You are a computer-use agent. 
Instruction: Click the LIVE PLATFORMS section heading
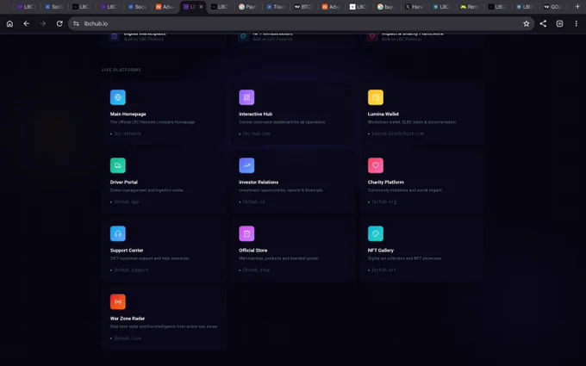(122, 70)
